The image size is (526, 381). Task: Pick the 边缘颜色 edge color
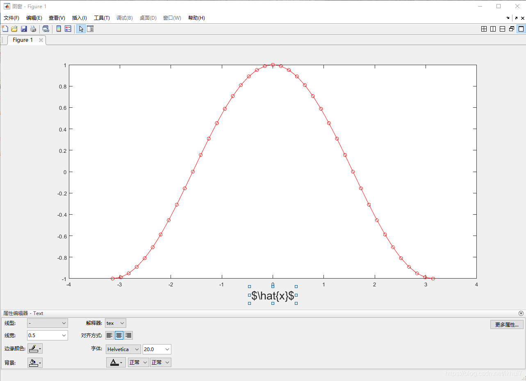(35, 349)
